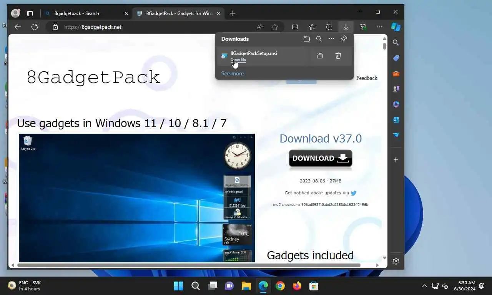Show hidden tray icons chevron
492x295 pixels.
pyautogui.click(x=424, y=286)
